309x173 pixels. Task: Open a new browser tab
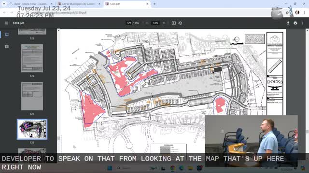[154, 4]
